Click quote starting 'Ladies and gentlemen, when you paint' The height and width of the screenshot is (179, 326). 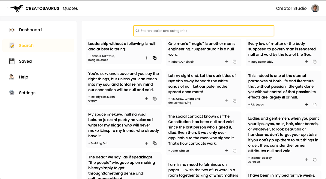coord(283,135)
